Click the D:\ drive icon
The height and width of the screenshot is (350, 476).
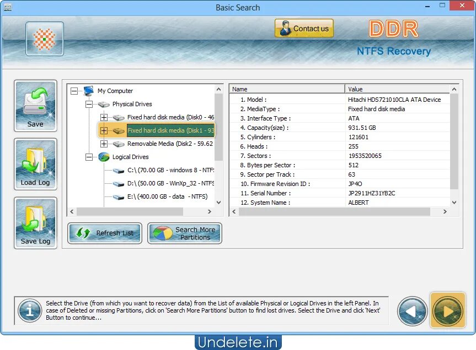119,184
